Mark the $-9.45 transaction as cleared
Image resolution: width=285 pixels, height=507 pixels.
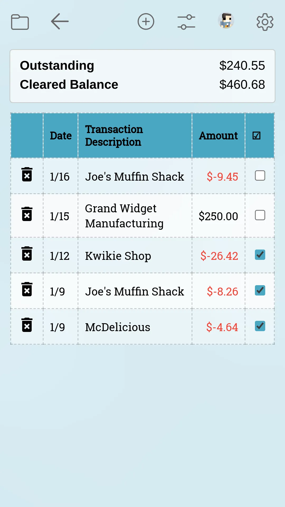point(260,176)
